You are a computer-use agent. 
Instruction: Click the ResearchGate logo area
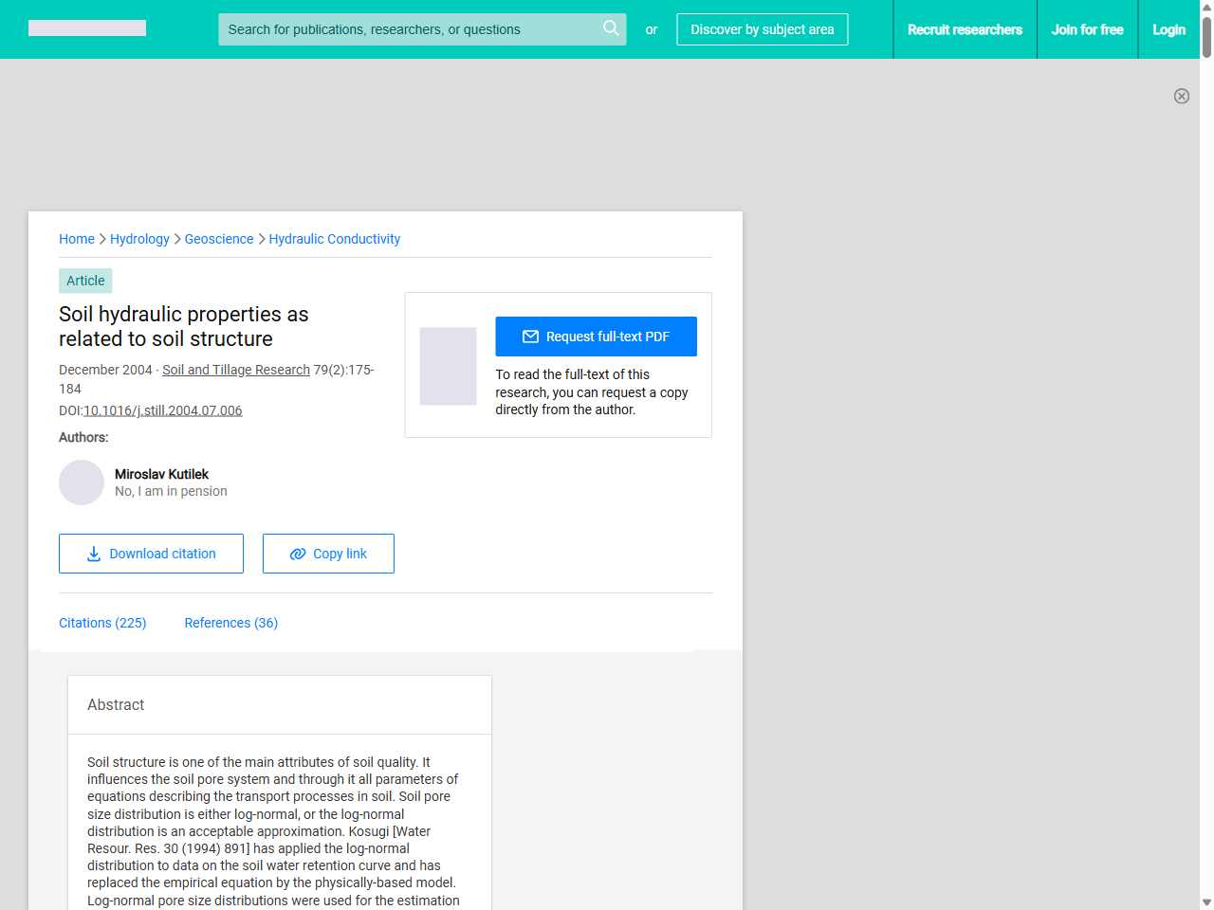coord(86,27)
